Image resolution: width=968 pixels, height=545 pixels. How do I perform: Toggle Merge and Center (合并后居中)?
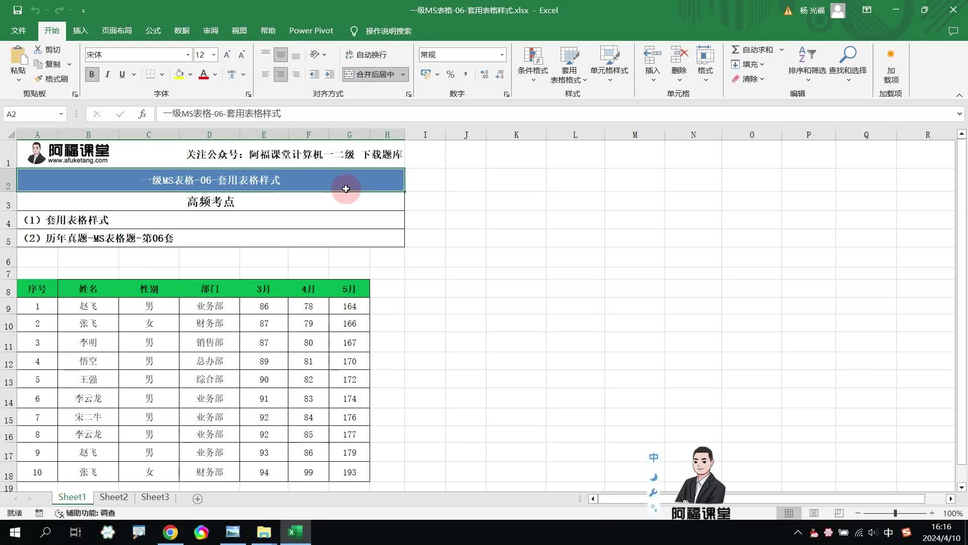(x=370, y=74)
